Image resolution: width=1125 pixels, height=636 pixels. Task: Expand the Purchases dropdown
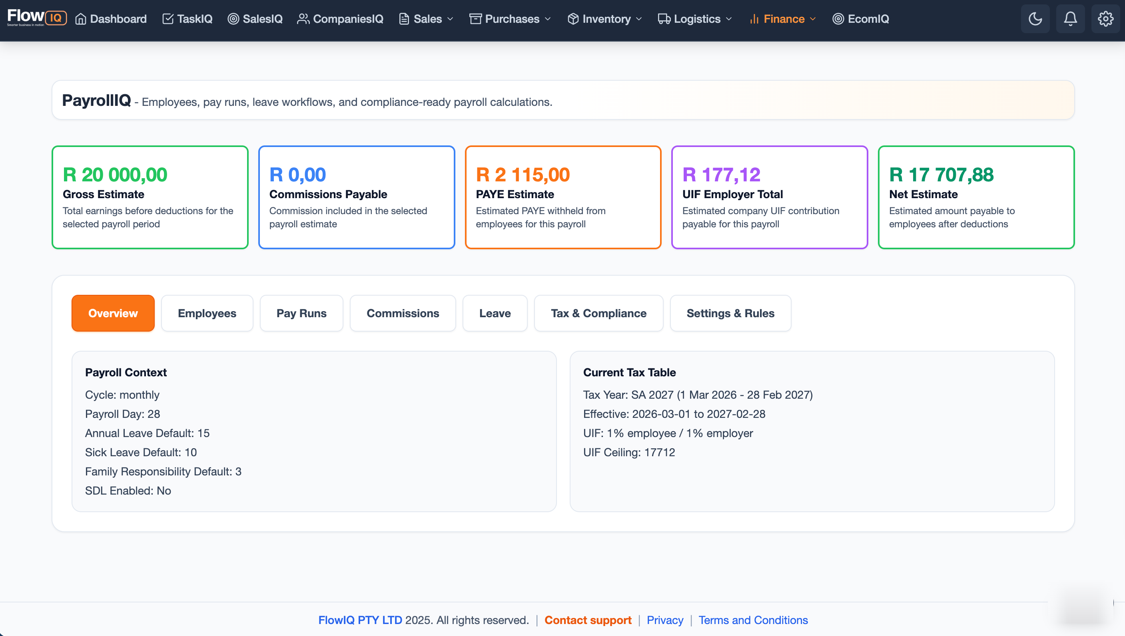(510, 18)
